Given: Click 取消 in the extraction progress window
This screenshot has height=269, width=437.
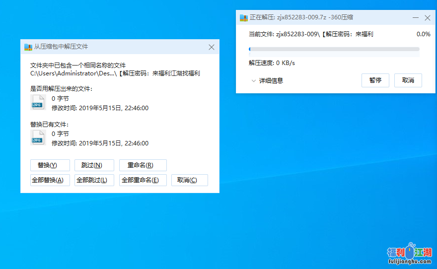Looking at the screenshot, I should coord(408,80).
